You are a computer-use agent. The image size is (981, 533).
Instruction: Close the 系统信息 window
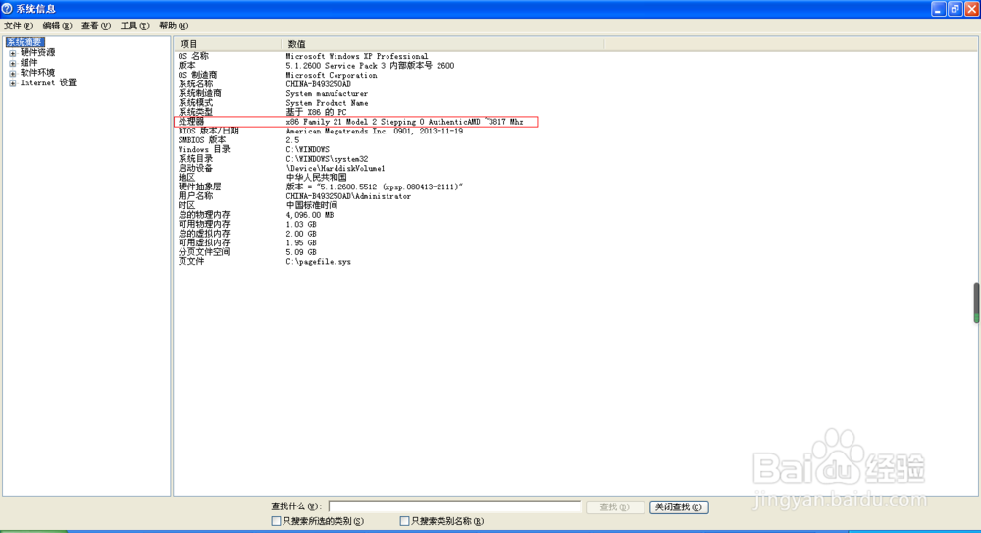[x=972, y=9]
